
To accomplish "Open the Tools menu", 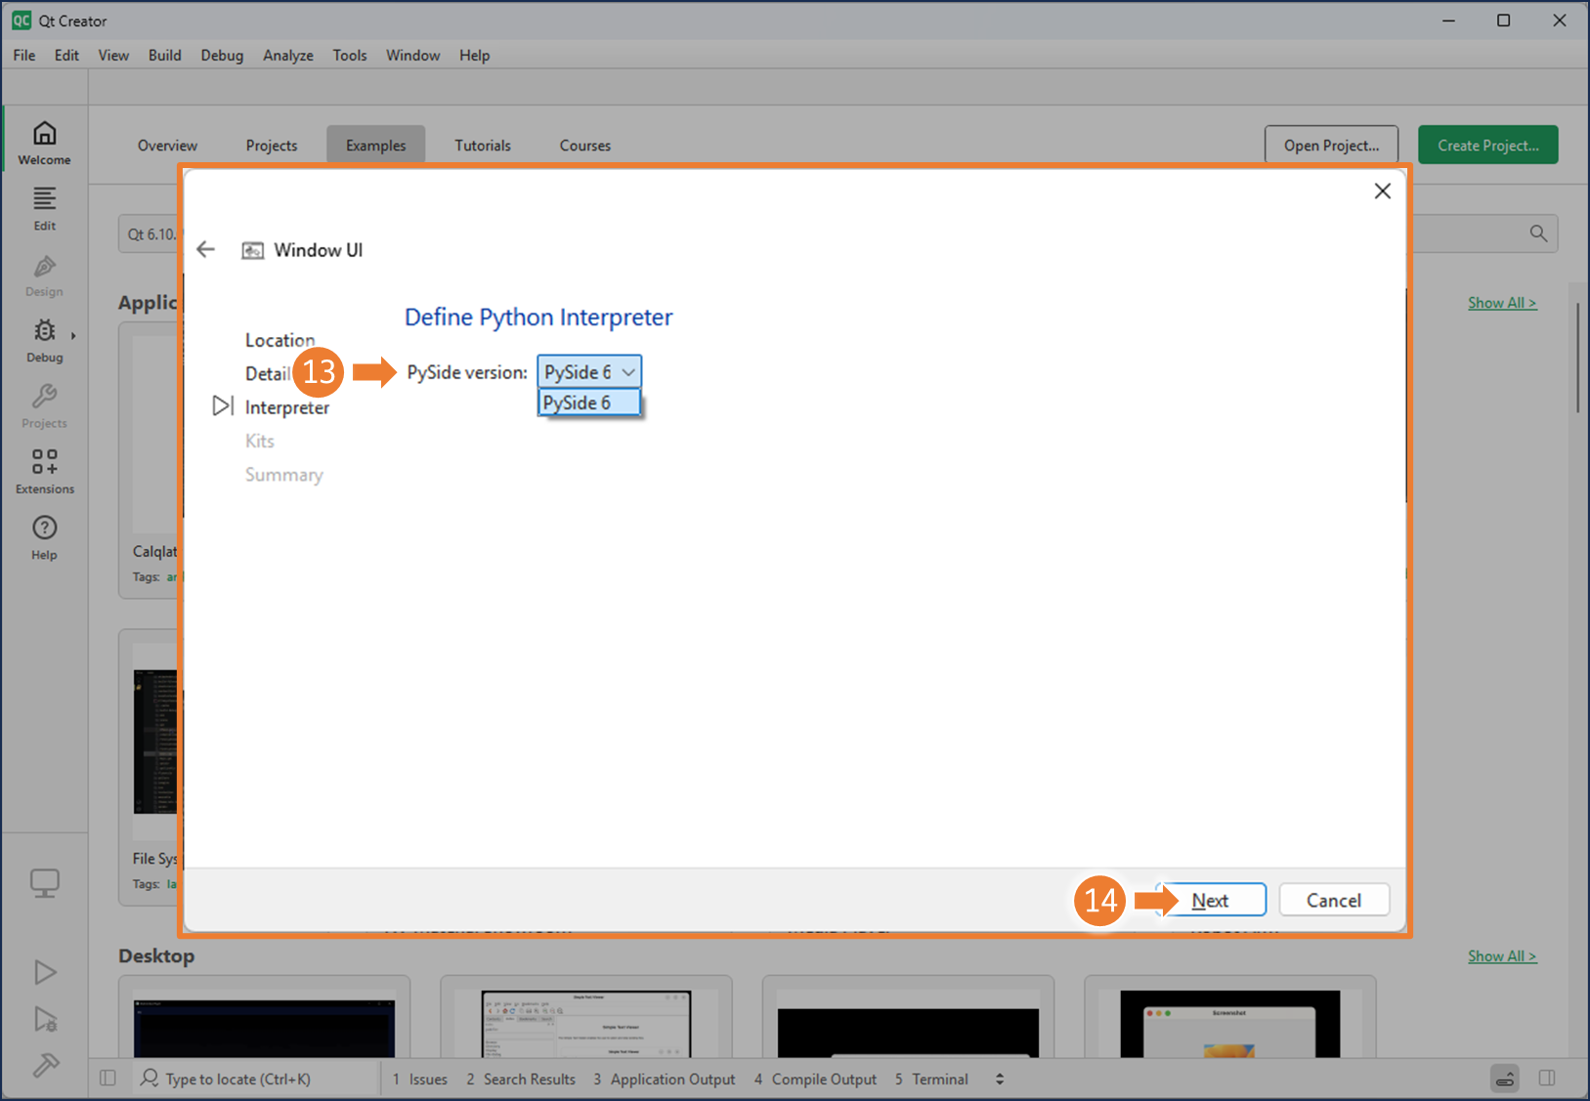I will click(x=350, y=56).
